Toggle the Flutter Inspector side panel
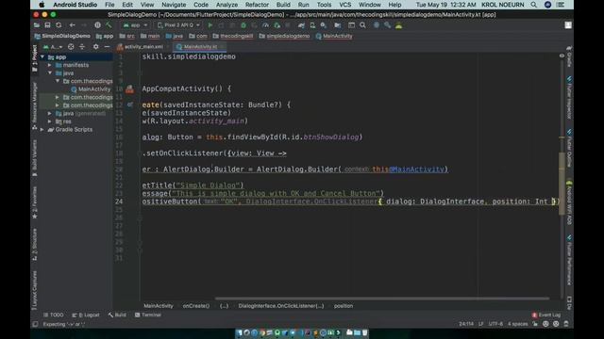 tap(569, 97)
